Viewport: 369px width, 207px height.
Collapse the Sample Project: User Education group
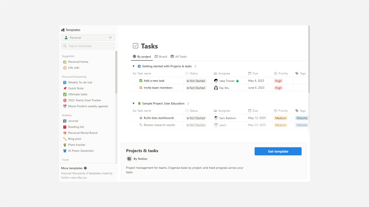pos(133,103)
